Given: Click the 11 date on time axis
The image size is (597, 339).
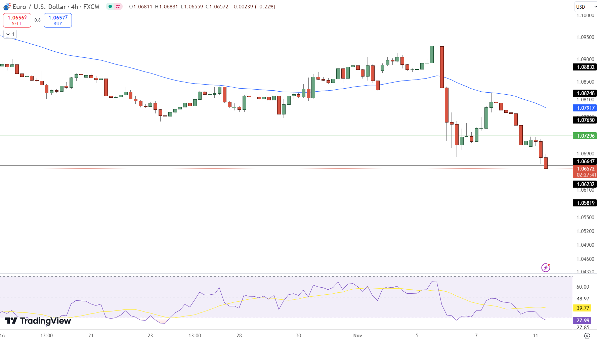Looking at the screenshot, I should [x=536, y=336].
